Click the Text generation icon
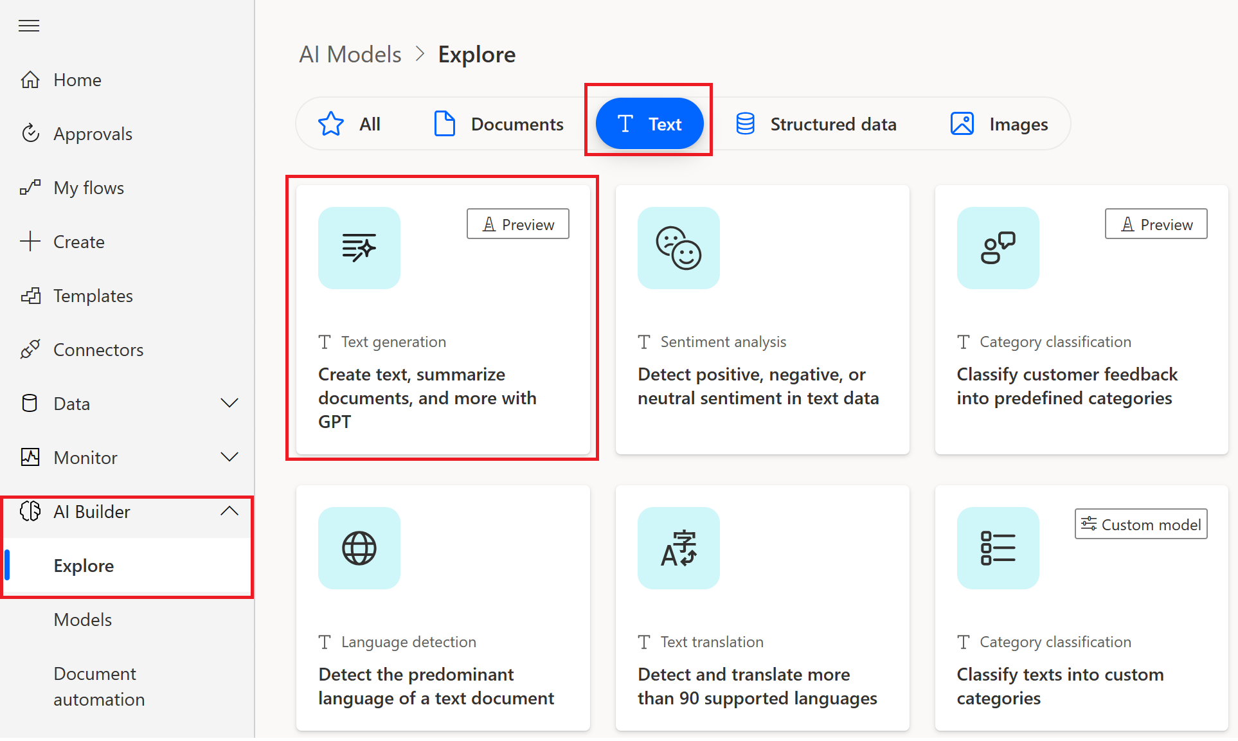Viewport: 1238px width, 741px height. point(358,248)
